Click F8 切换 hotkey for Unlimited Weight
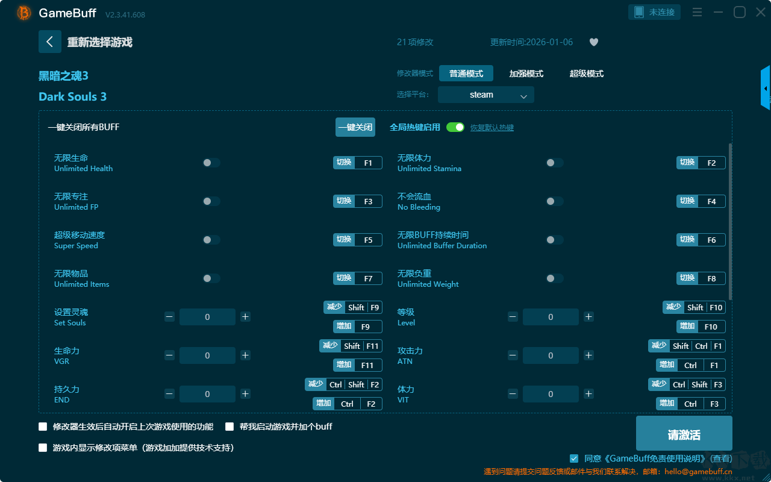The height and width of the screenshot is (482, 771). coord(701,278)
